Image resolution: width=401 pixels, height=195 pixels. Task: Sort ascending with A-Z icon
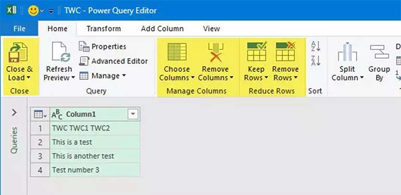(315, 46)
